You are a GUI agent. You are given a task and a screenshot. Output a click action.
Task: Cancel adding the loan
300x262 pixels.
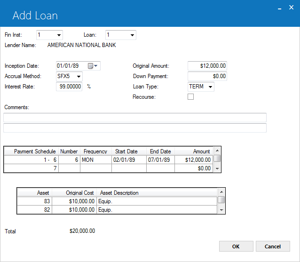273,246
